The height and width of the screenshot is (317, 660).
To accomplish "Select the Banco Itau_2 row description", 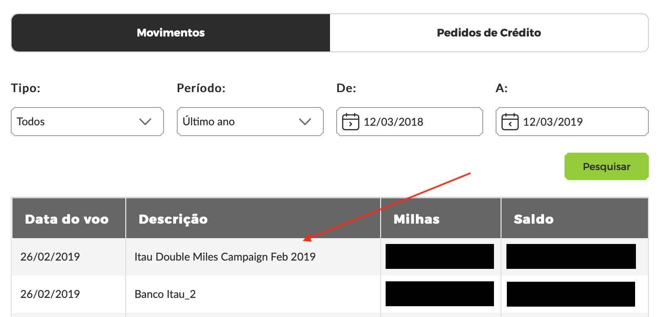I will 165,294.
